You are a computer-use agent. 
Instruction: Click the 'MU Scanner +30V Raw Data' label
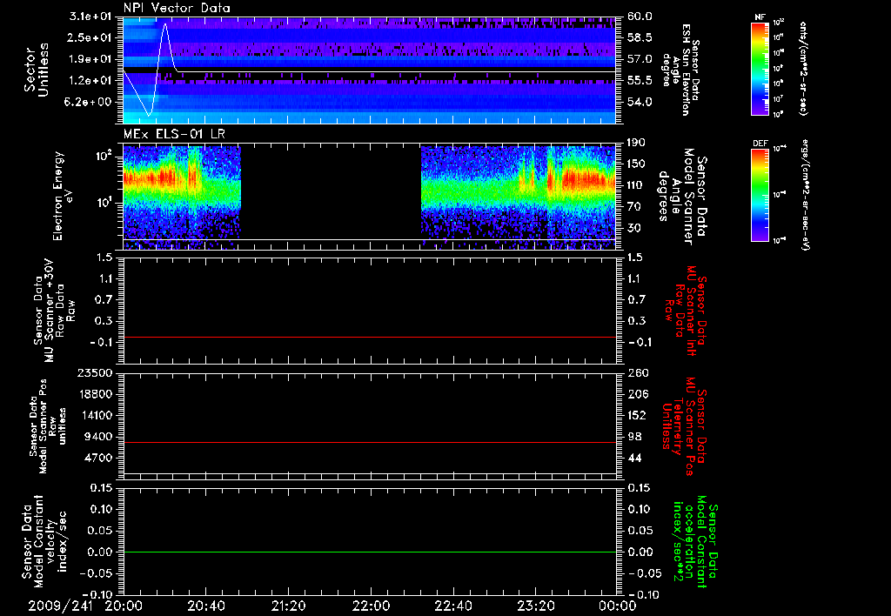pyautogui.click(x=54, y=311)
